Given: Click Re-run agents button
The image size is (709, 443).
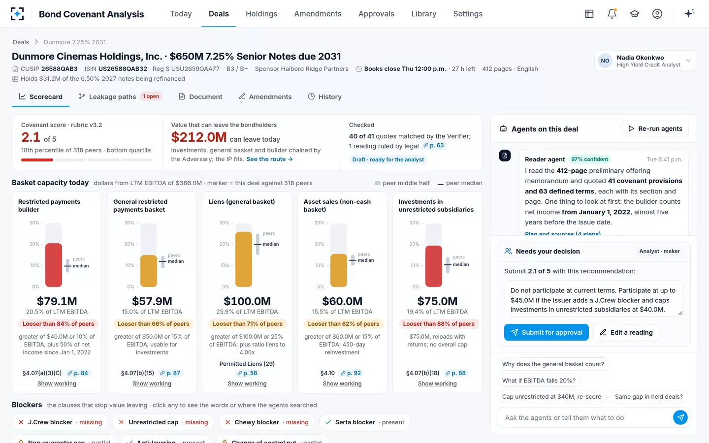Looking at the screenshot, I should pyautogui.click(x=655, y=128).
